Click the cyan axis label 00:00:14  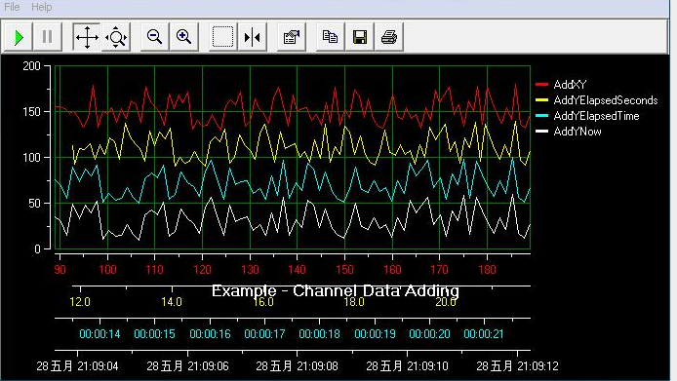click(x=100, y=334)
